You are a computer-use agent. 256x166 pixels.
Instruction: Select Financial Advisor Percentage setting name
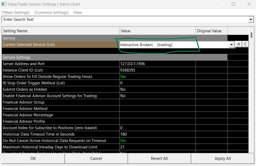click(61, 115)
